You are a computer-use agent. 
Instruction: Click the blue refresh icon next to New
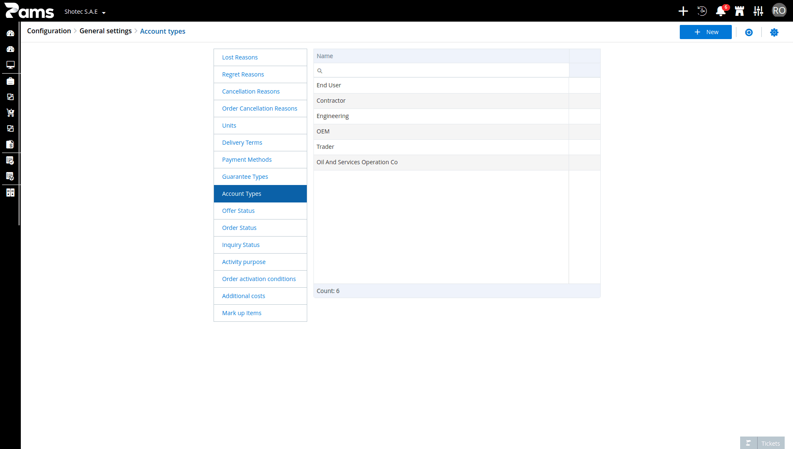(x=749, y=32)
